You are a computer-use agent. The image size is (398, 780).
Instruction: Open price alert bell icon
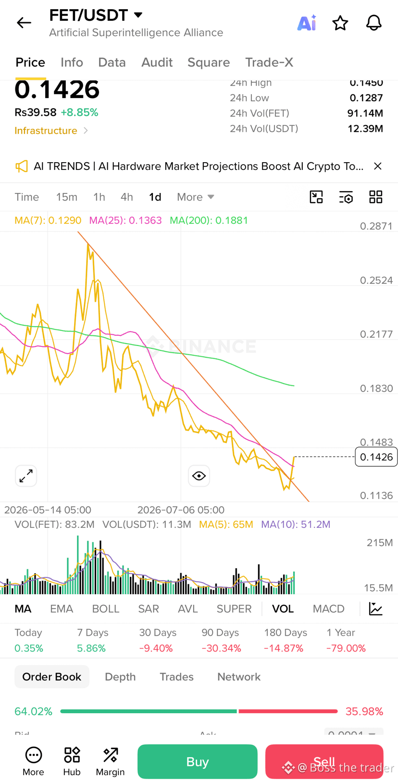click(374, 23)
